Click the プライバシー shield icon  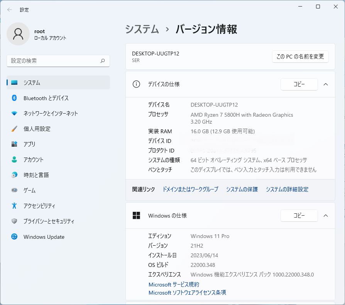[14, 221]
